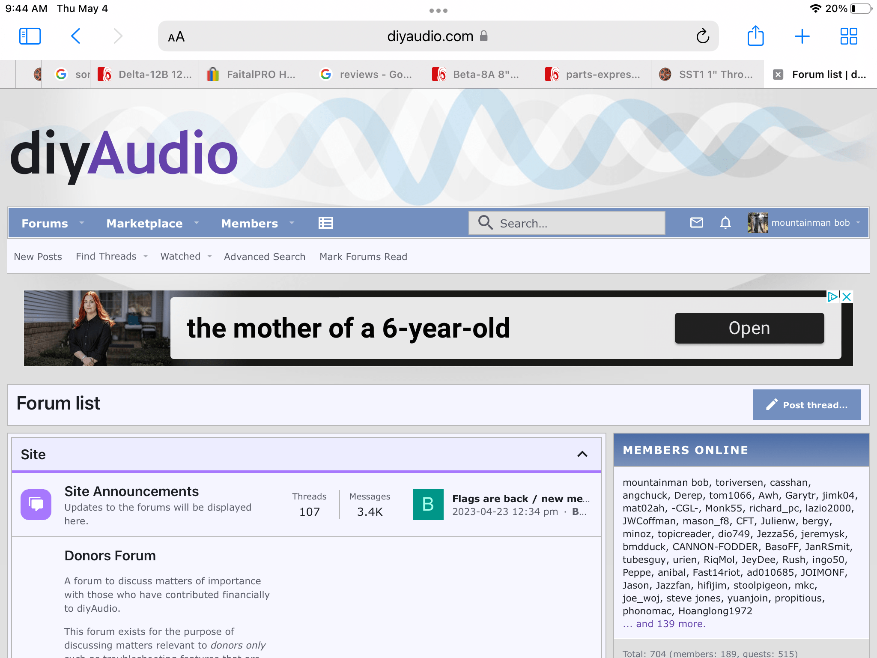Show the Safari sidebar
The height and width of the screenshot is (658, 877).
pos(30,36)
